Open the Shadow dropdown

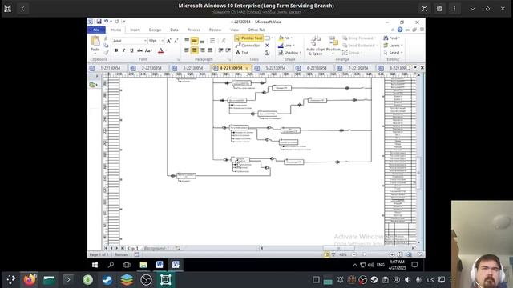(290, 53)
